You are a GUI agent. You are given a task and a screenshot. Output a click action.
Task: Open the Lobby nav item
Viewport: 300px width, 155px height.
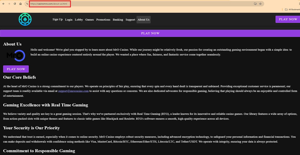pyautogui.click(x=79, y=20)
